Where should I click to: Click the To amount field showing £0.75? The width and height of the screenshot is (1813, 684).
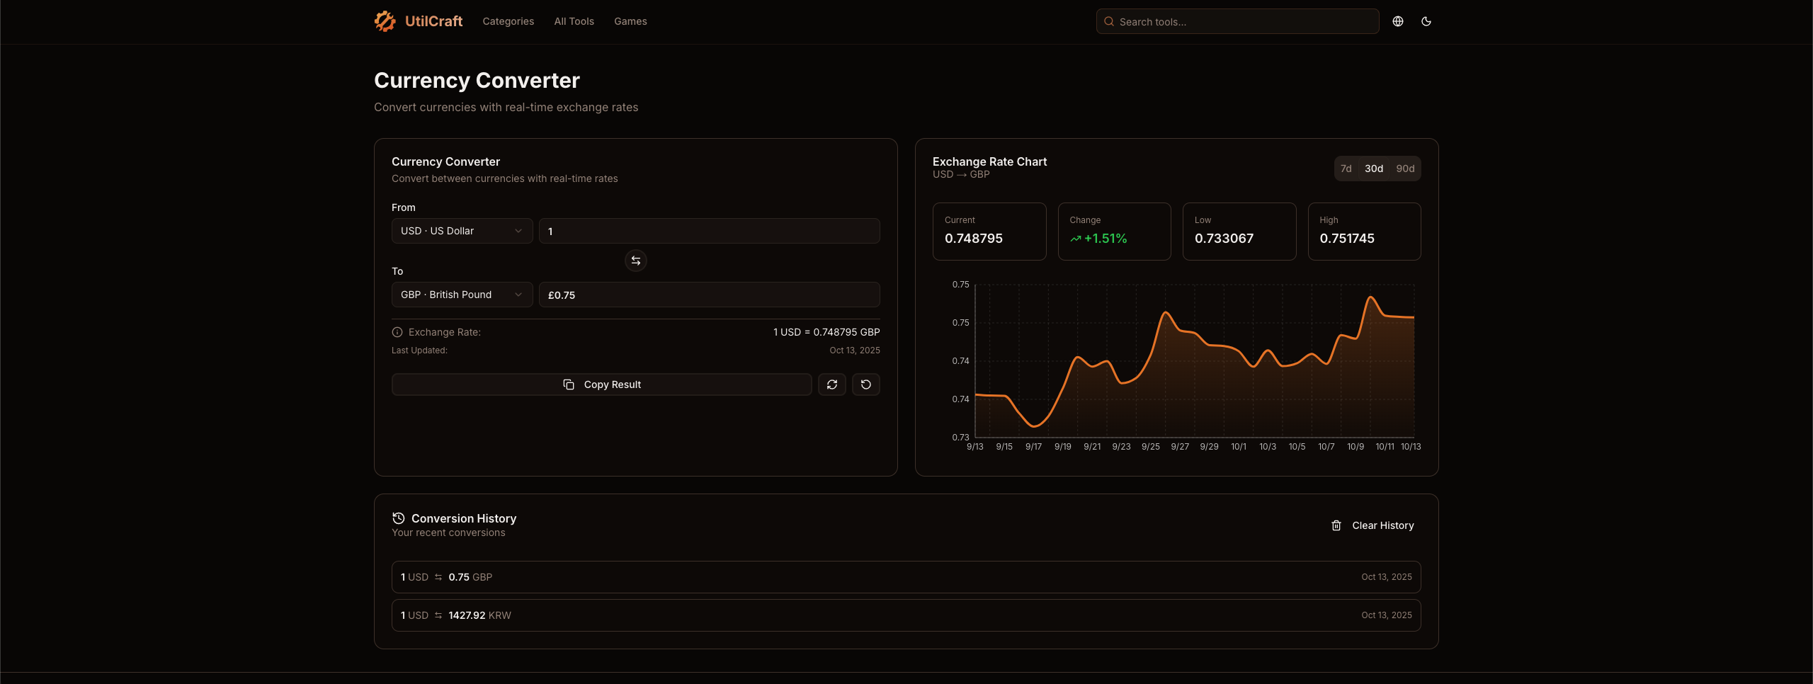click(x=710, y=295)
